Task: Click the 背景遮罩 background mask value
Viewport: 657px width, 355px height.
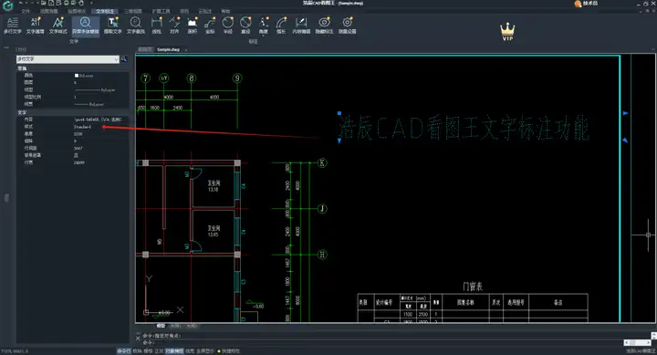Action: (76, 155)
